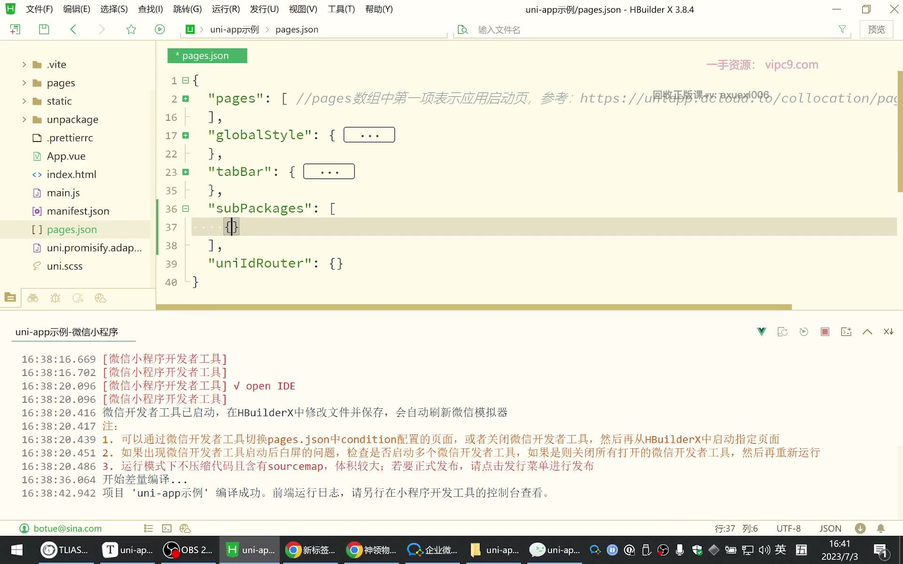The width and height of the screenshot is (903, 564).
Task: Collapse the console with the up chevron
Action: coord(867,332)
